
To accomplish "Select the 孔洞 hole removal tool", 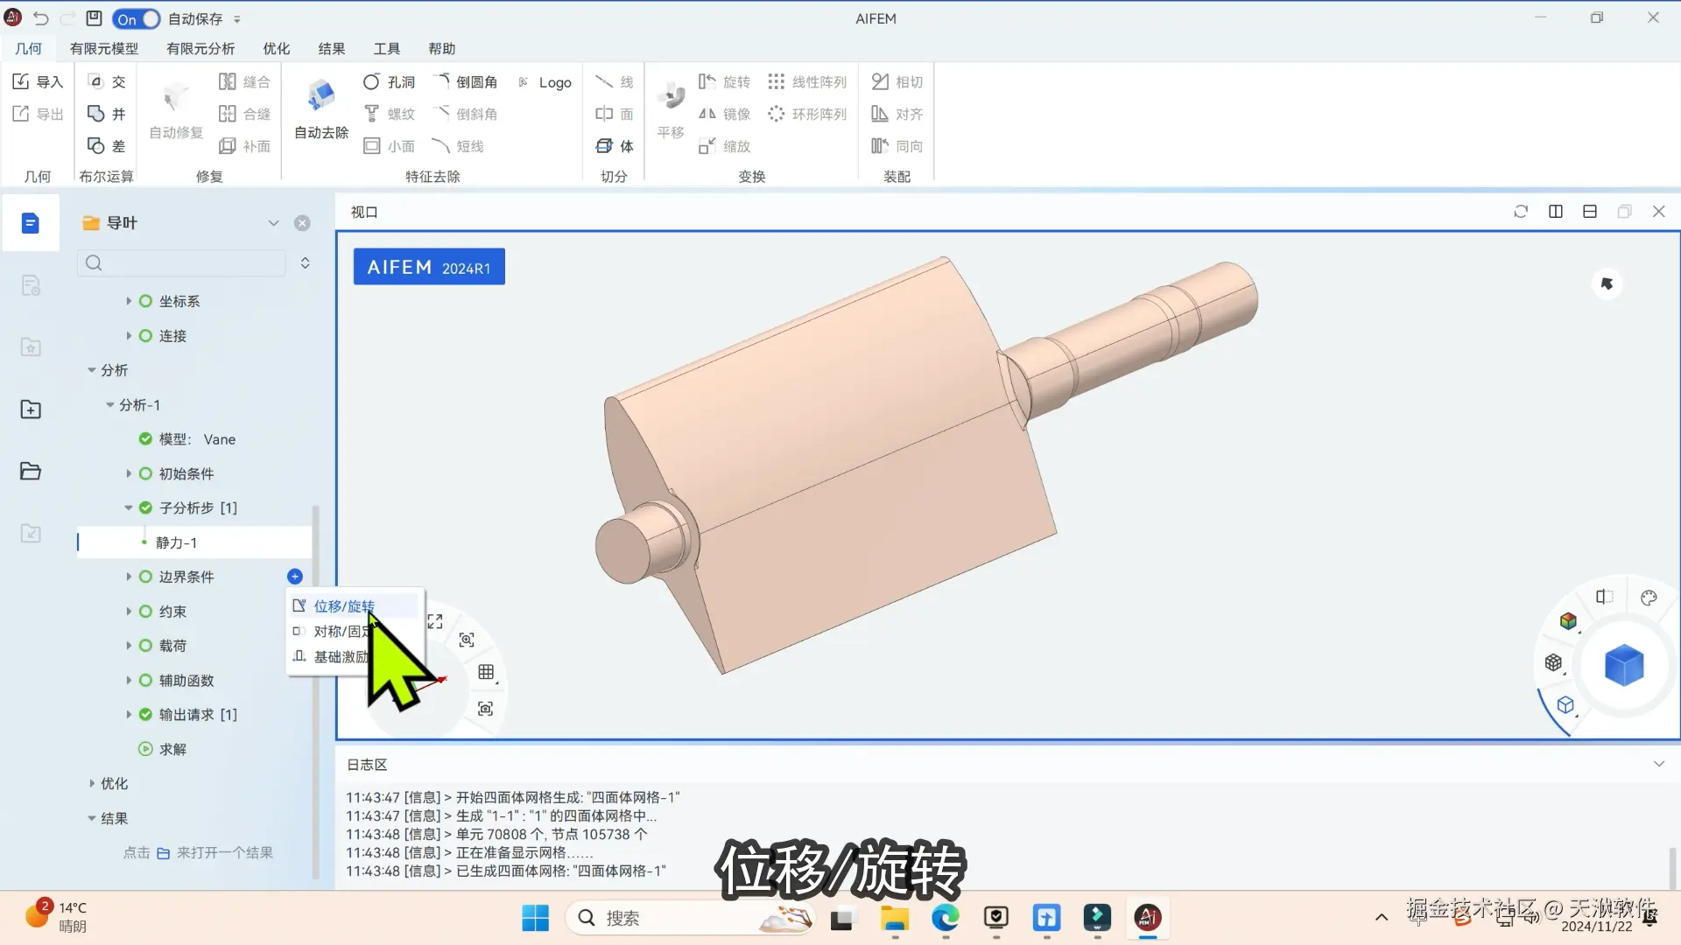I will (389, 82).
